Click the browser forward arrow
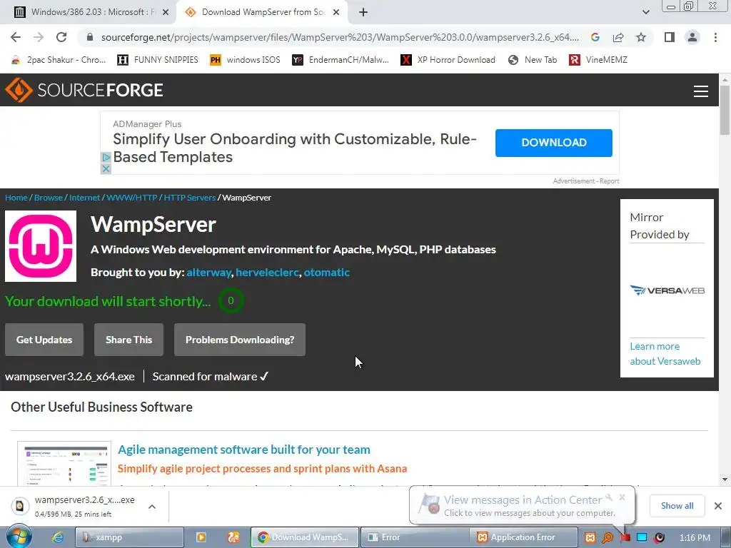Screen dimensions: 731x548 point(39,37)
